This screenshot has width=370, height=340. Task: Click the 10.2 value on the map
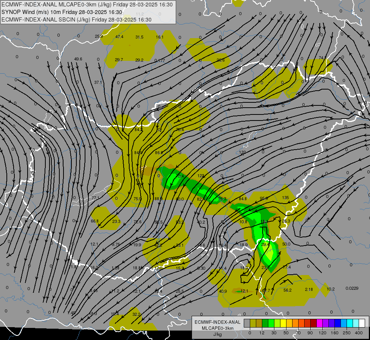pyautogui.click(x=331, y=289)
